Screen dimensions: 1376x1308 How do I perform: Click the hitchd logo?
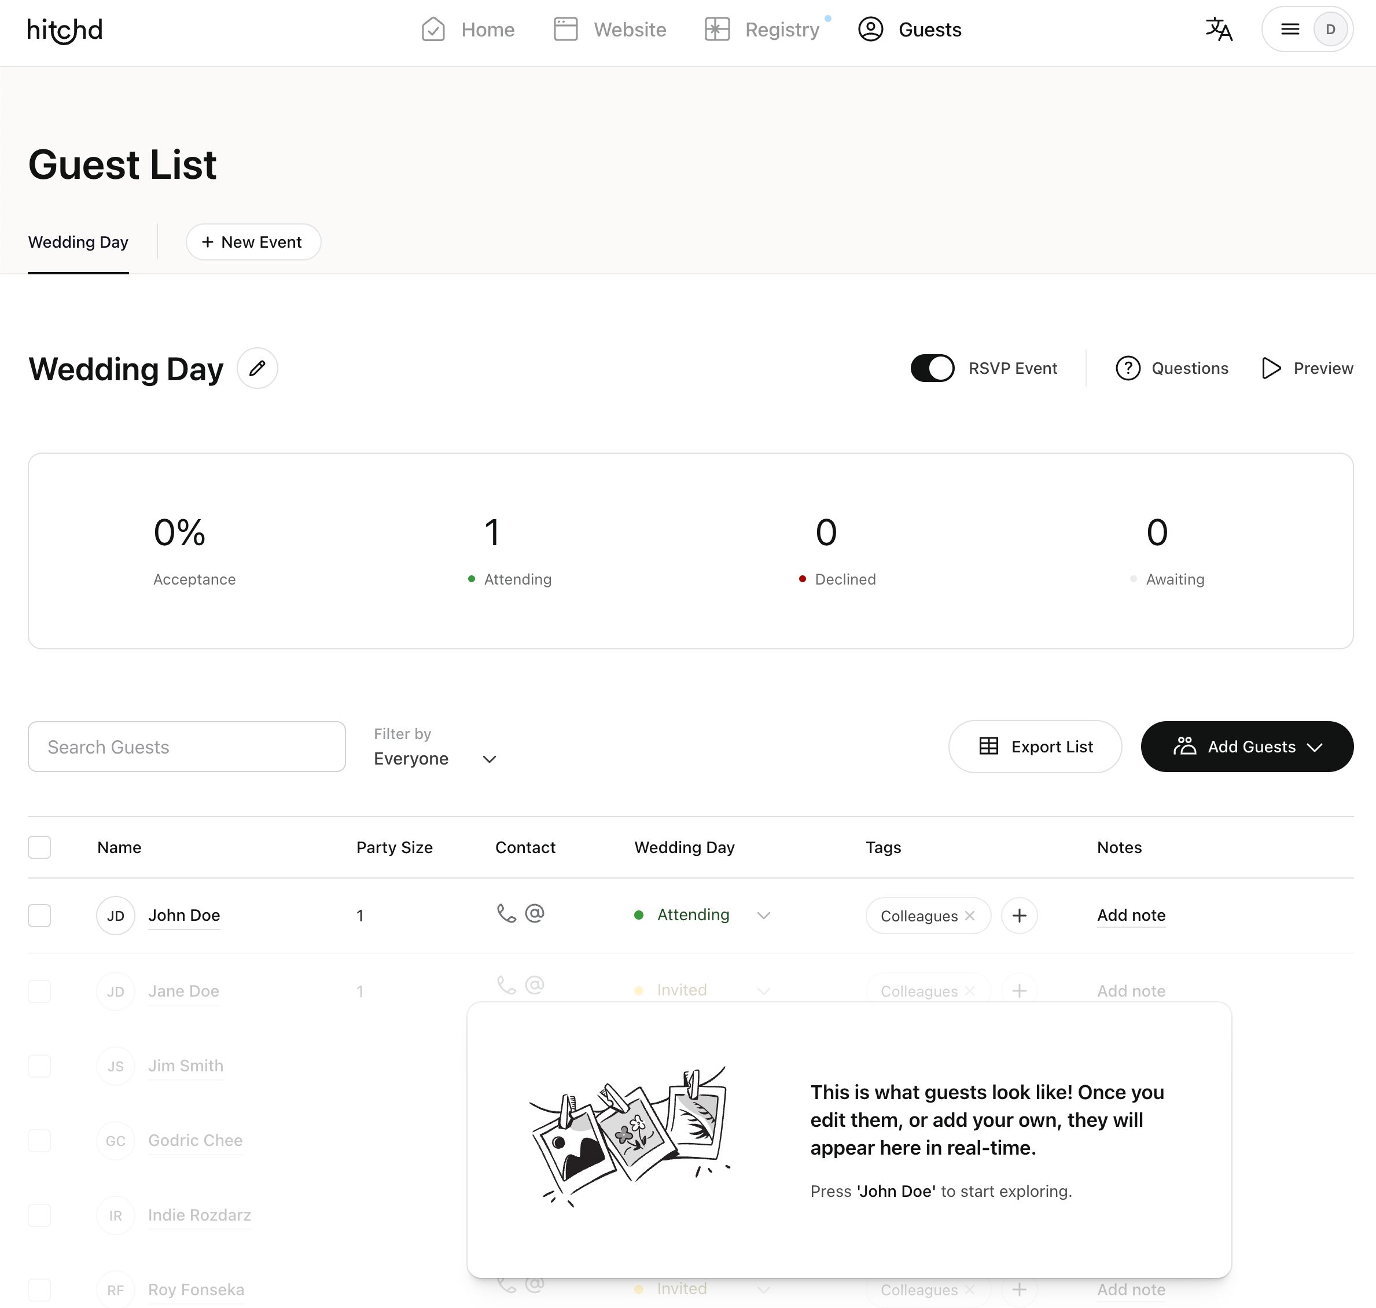(64, 30)
